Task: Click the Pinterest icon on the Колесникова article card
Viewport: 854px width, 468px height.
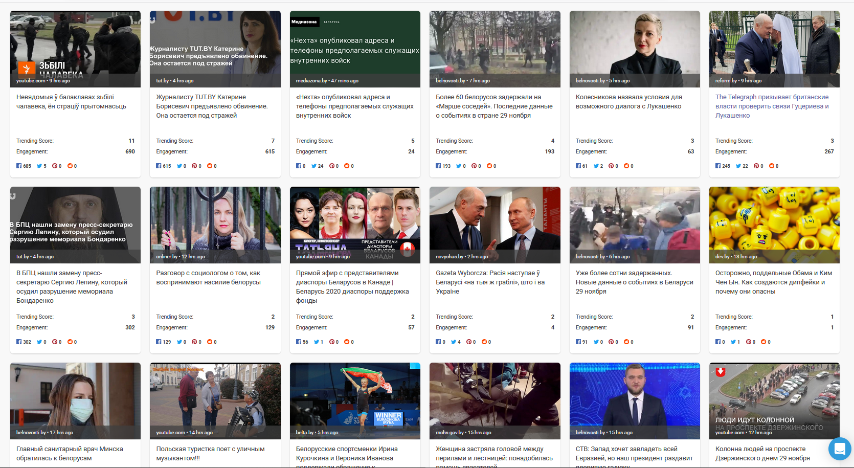Action: 611,166
